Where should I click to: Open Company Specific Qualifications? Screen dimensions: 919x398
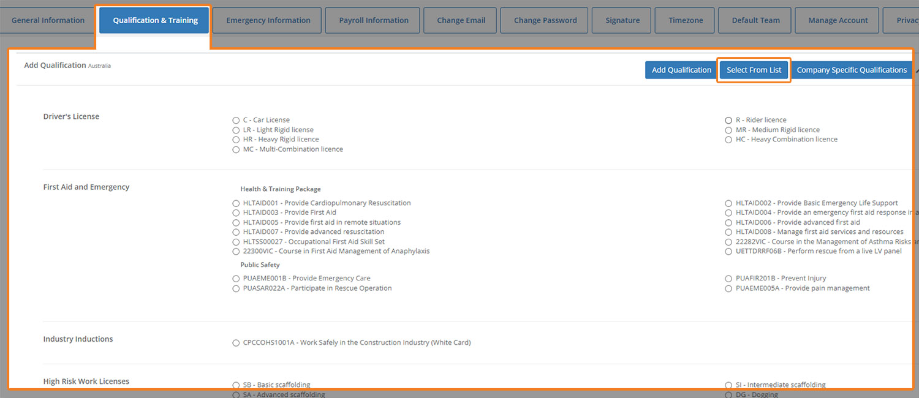coord(852,70)
